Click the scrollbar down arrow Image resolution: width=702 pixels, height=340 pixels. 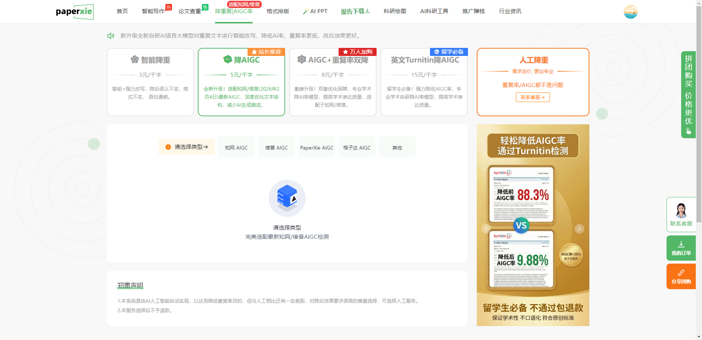click(x=699, y=337)
